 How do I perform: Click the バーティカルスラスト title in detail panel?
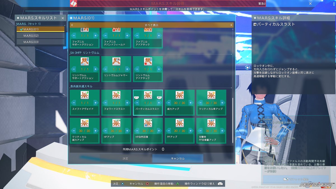pos(276,24)
